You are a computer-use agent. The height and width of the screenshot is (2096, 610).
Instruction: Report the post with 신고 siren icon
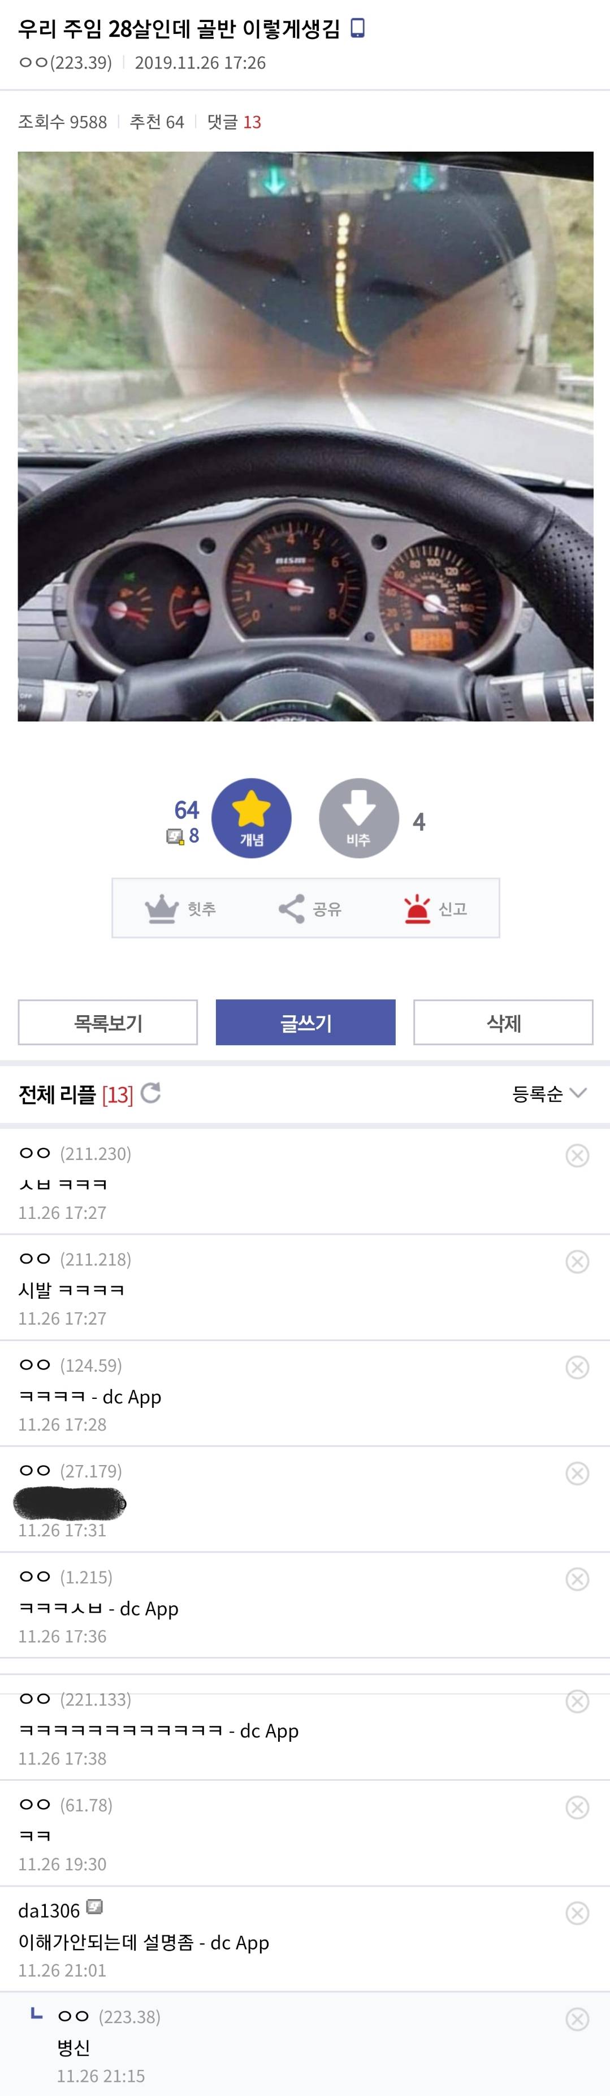[417, 908]
